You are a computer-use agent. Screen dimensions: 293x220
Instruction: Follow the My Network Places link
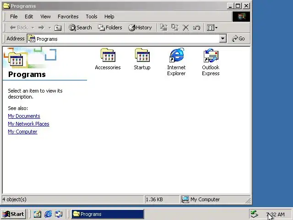(x=28, y=124)
